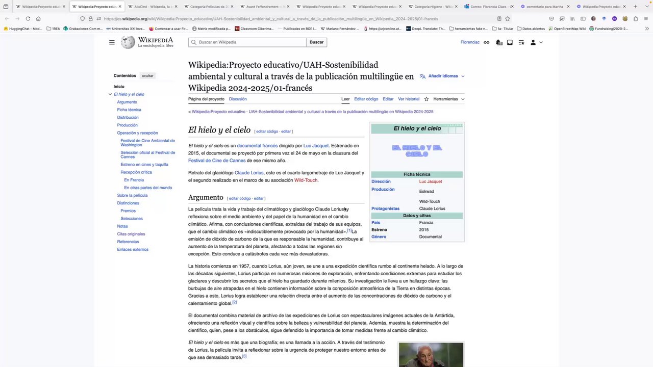Click the translate icon beside Añadir idiomas
Screen dimensions: 653x367
(x=422, y=76)
